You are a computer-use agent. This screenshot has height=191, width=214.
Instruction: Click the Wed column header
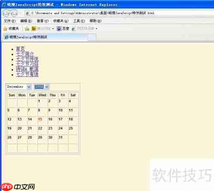(x=42, y=95)
